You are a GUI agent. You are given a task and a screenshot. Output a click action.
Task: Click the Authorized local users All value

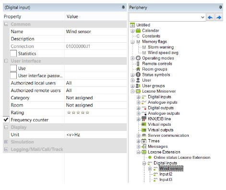click(x=95, y=83)
